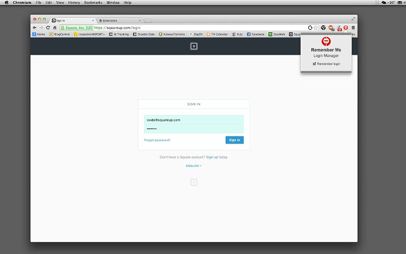Toggle the Remember Me extension toolbar icon
This screenshot has height=254, width=406.
346,28
